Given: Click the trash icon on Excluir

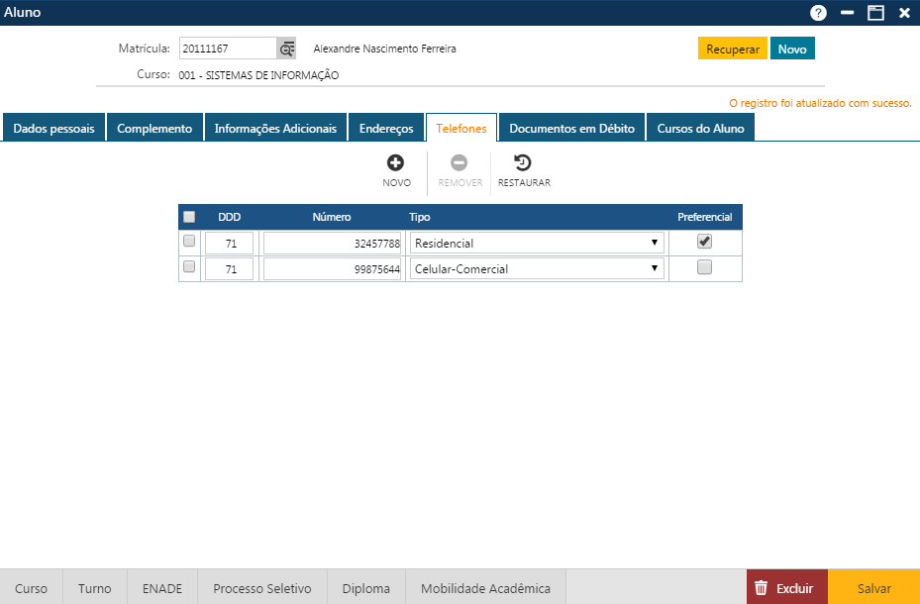Looking at the screenshot, I should click(762, 588).
